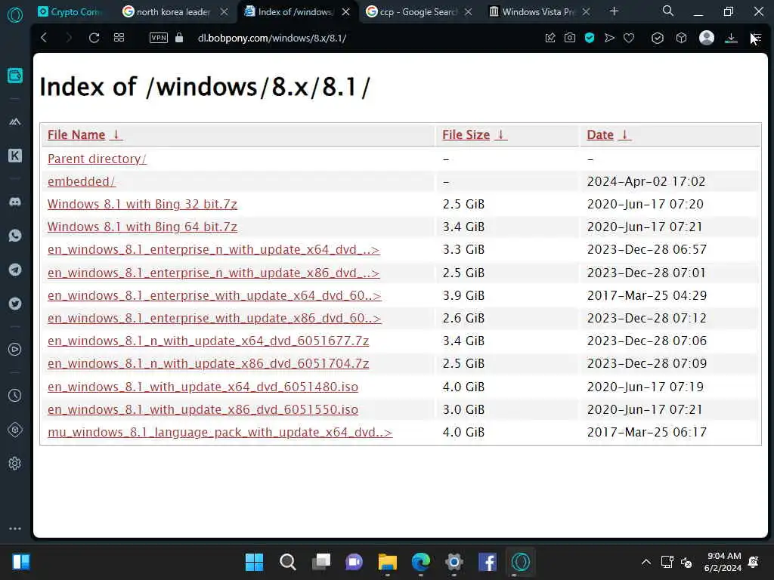Switch to the Crypto Corner tab
The height and width of the screenshot is (580, 774).
click(x=70, y=12)
